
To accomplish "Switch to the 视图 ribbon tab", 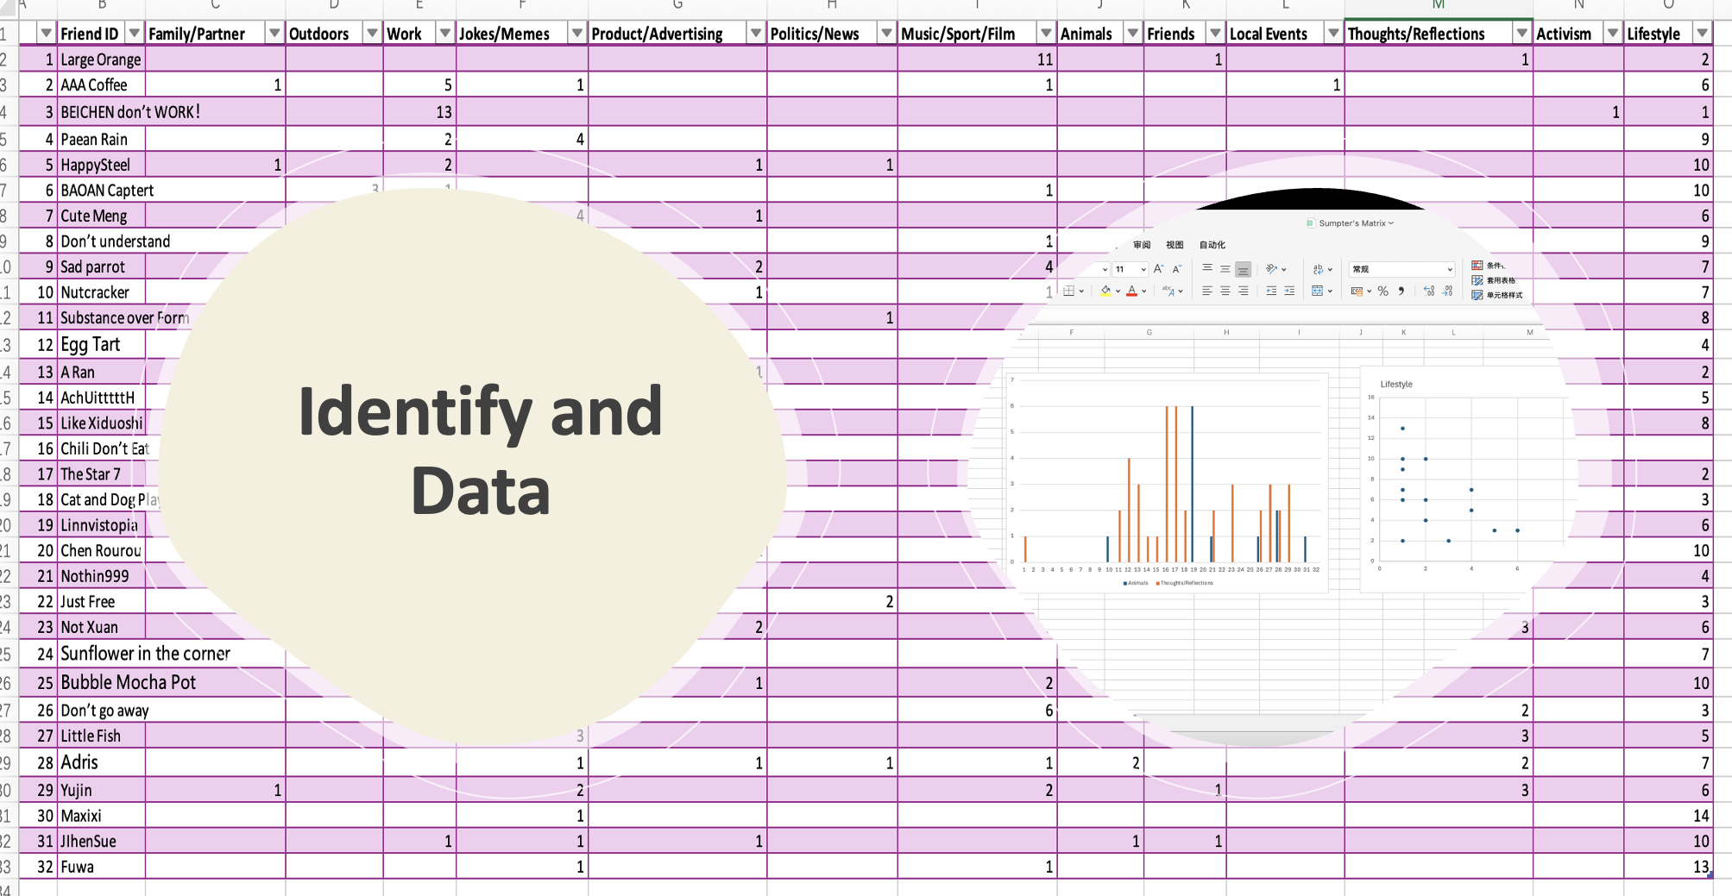I will pos(1175,245).
